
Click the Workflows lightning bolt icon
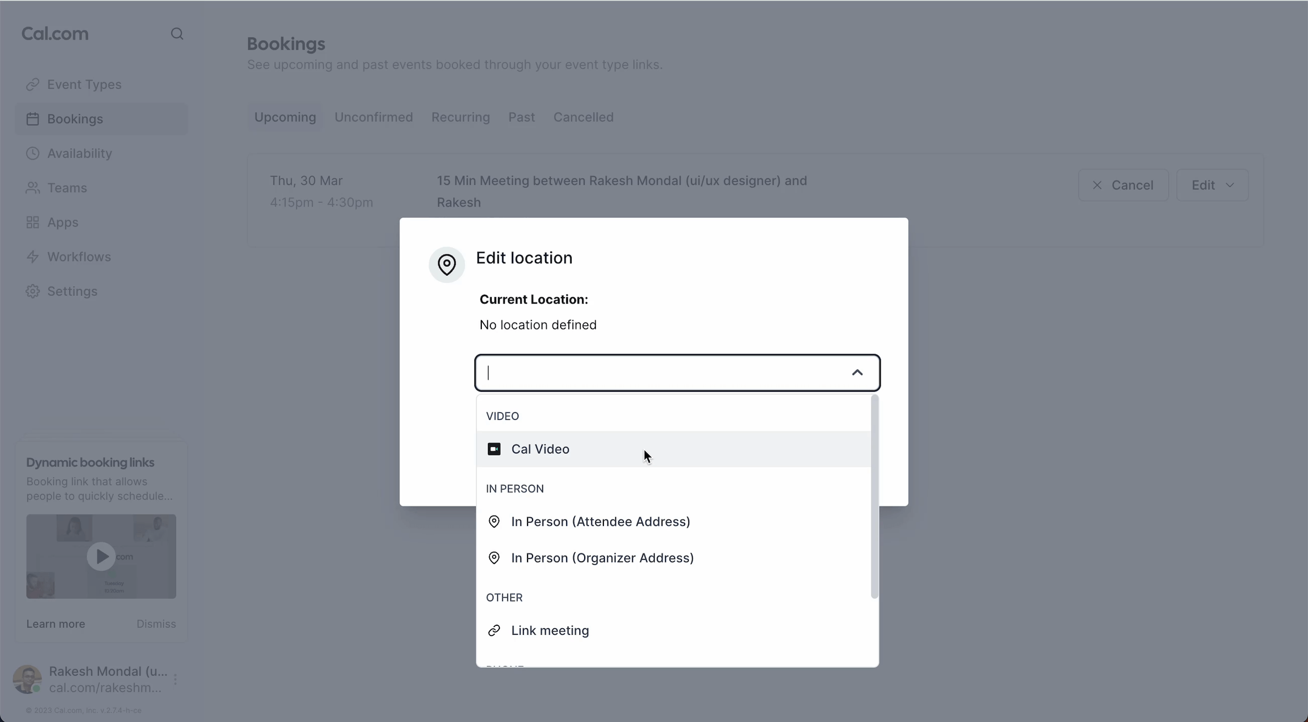coord(33,257)
